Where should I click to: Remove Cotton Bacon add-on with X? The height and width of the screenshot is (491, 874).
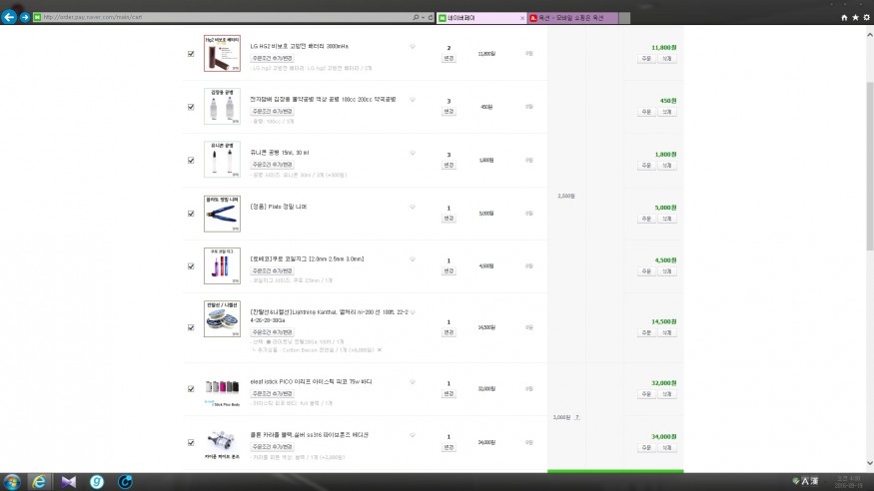coord(379,350)
